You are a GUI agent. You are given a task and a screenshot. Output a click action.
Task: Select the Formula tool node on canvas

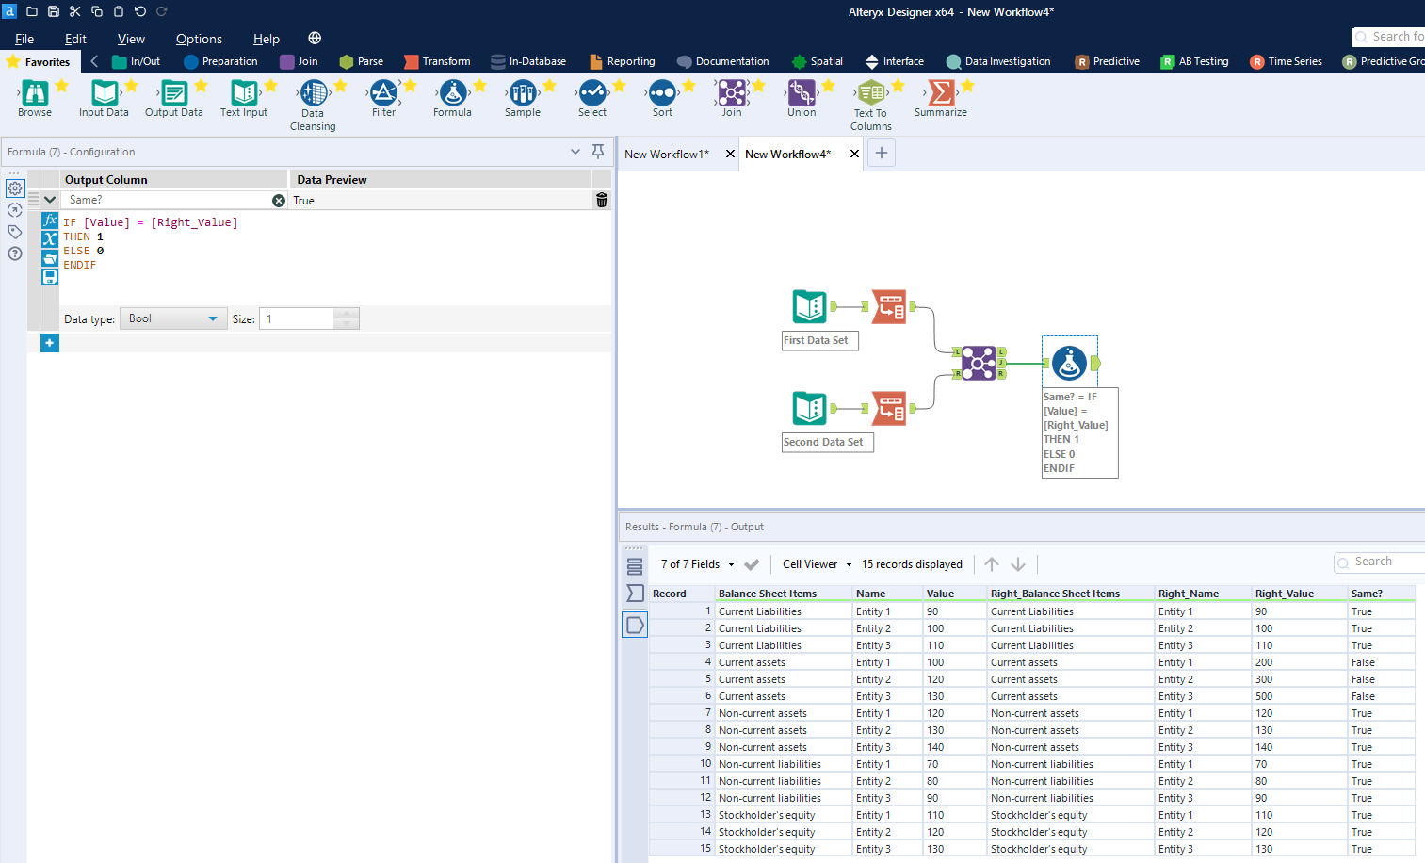[x=1069, y=363]
